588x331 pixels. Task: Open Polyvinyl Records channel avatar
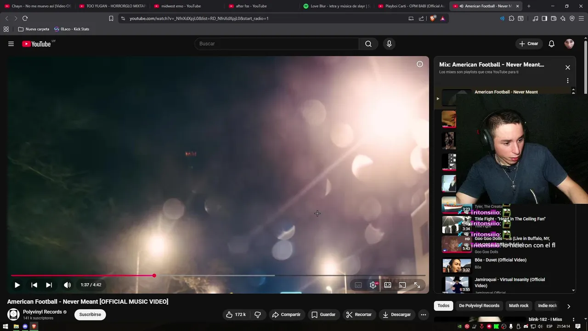13,314
